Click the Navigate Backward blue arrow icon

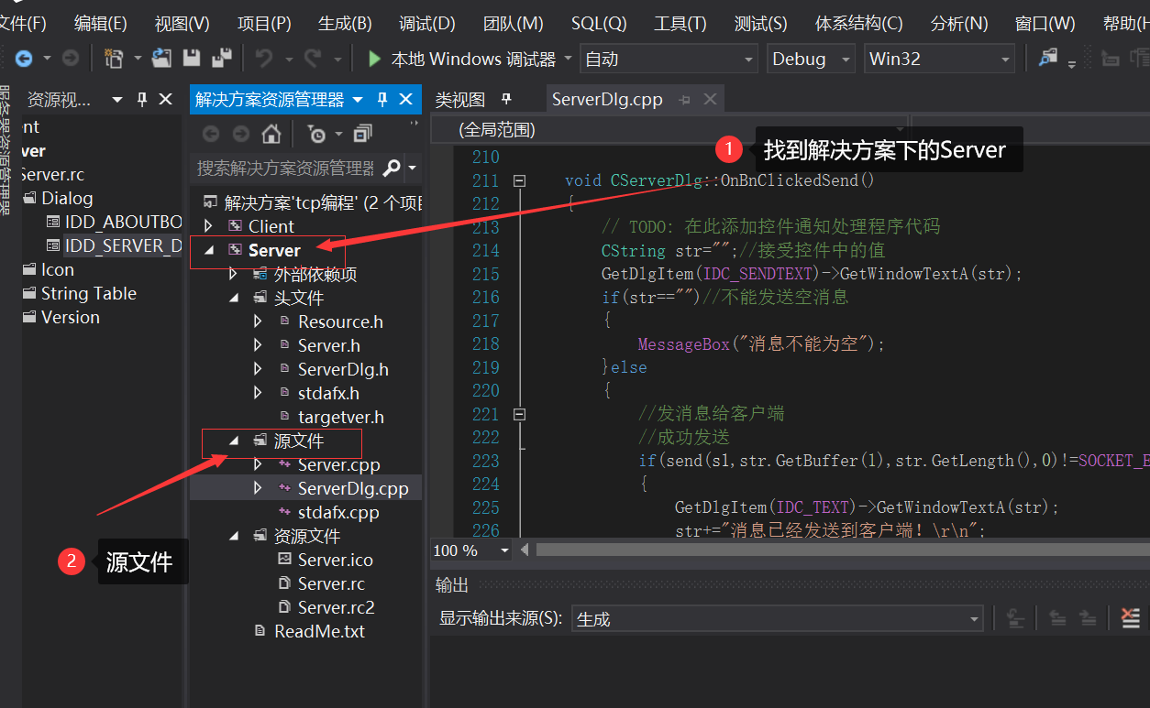(x=26, y=58)
